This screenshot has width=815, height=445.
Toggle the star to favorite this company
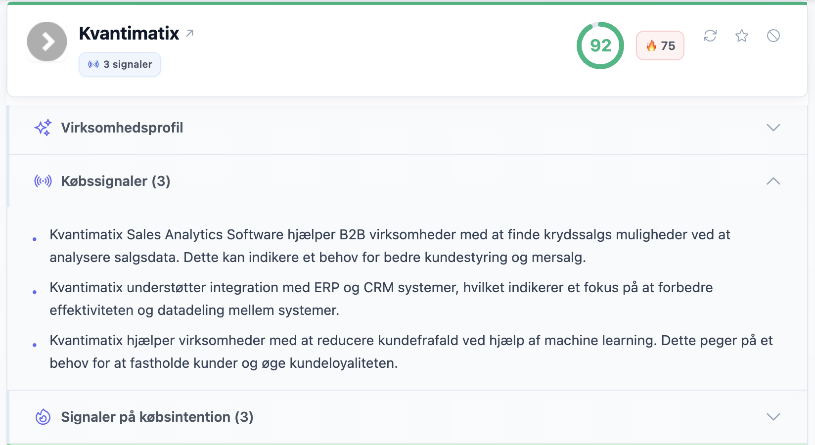coord(742,36)
